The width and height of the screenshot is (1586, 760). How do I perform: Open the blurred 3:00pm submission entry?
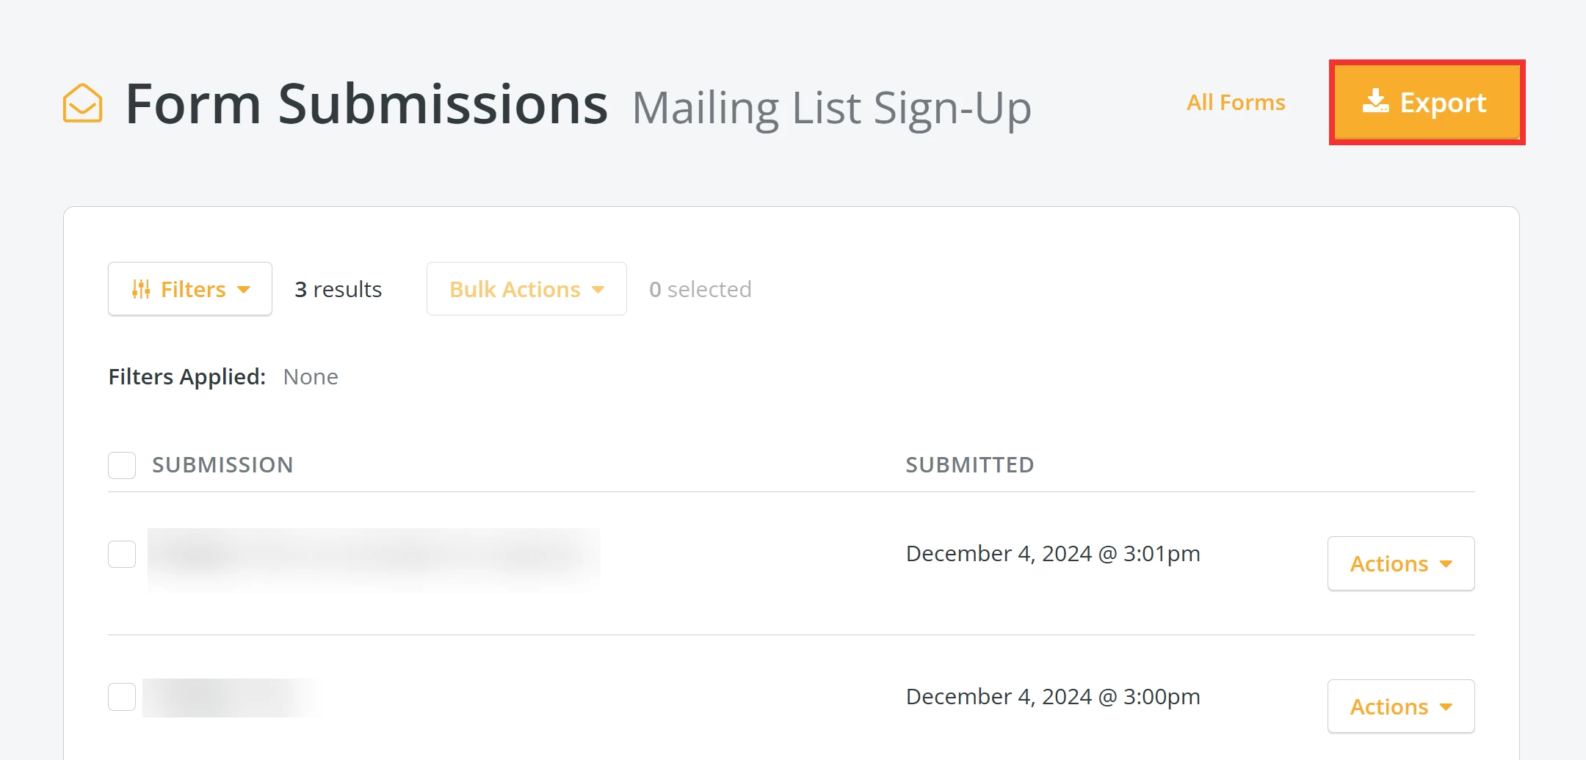pos(232,698)
